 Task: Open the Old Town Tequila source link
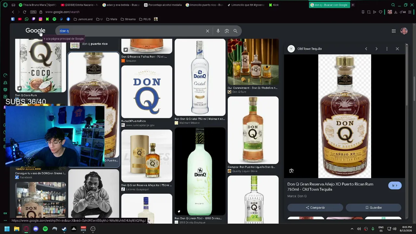pyautogui.click(x=305, y=49)
